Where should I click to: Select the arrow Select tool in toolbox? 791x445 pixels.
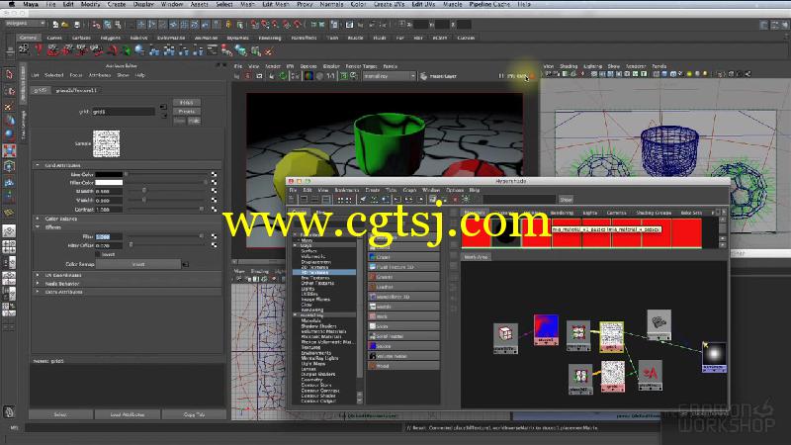point(9,75)
